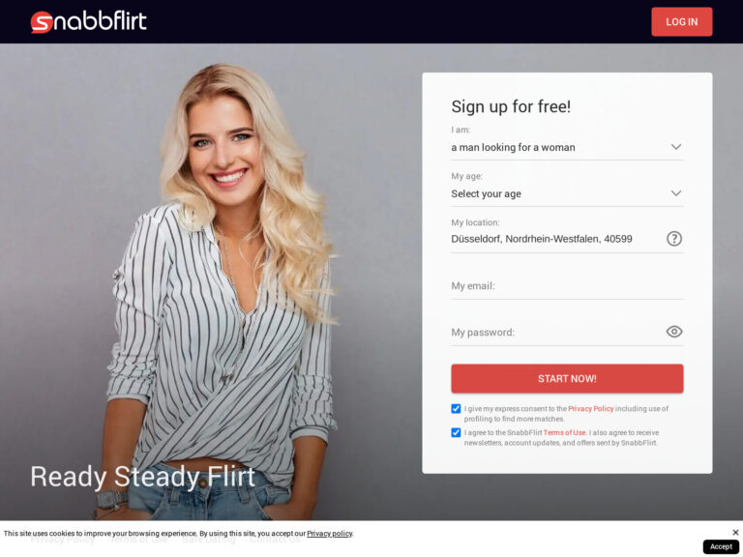Click the Sign up for free! heading
The width and height of the screenshot is (743, 557).
click(x=511, y=106)
